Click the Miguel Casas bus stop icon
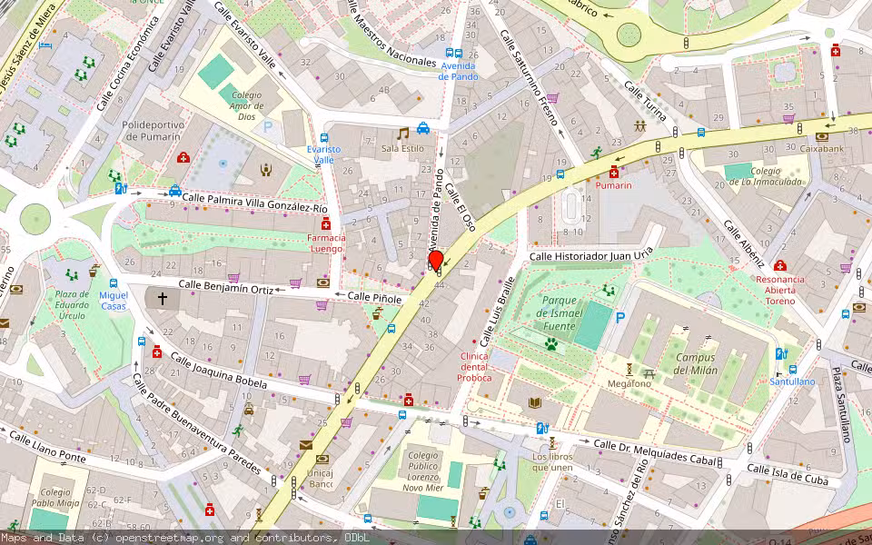The image size is (872, 545). [x=114, y=283]
